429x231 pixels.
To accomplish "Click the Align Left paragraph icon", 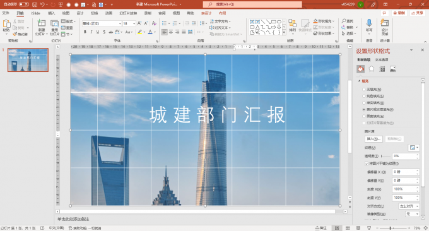I will pyautogui.click(x=165, y=32).
